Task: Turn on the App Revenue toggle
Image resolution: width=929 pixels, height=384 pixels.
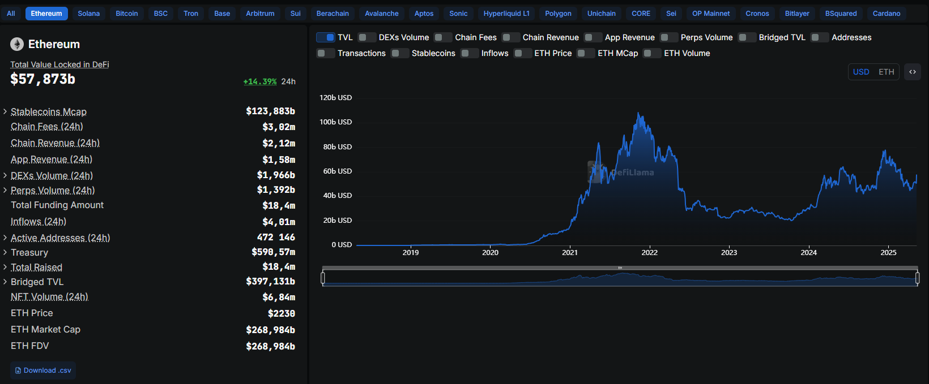Action: point(593,37)
